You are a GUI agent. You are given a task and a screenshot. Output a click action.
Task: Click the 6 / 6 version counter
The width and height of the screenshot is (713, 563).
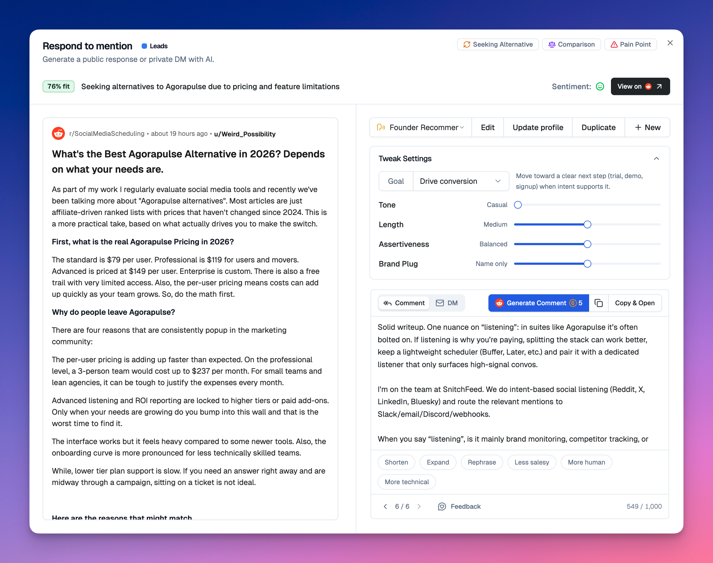click(402, 506)
